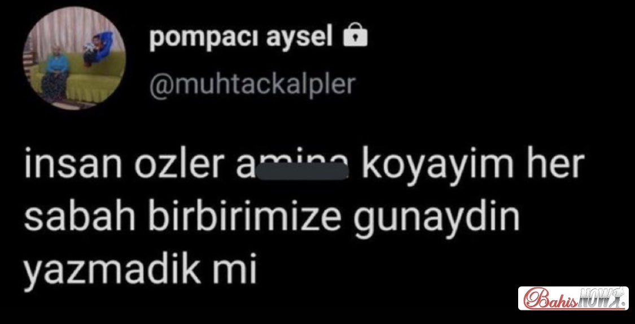Open the pompacı aysel display name
The height and width of the screenshot is (324, 635).
point(242,40)
